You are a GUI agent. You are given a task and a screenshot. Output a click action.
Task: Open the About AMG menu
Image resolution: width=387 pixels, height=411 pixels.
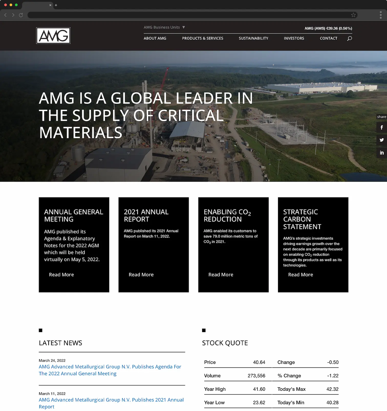(155, 38)
